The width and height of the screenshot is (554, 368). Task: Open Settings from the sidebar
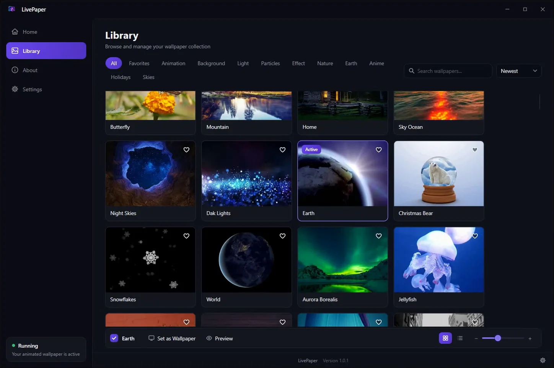[46, 89]
